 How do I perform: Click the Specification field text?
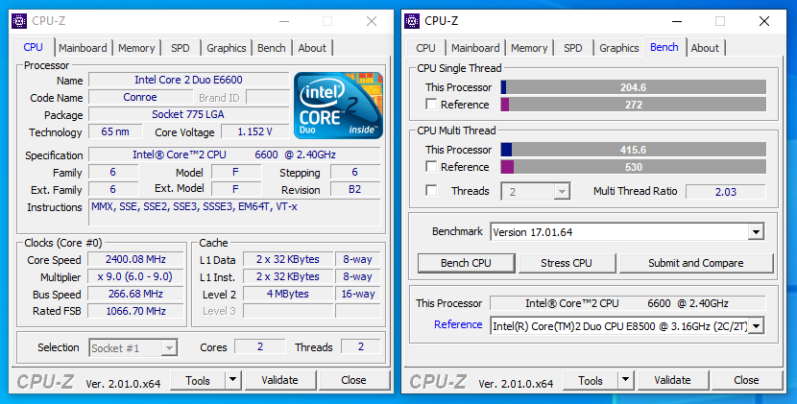234,154
